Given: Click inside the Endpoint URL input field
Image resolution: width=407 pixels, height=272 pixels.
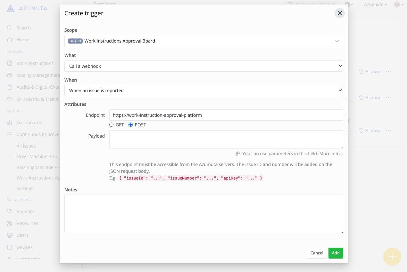Looking at the screenshot, I should [226, 115].
